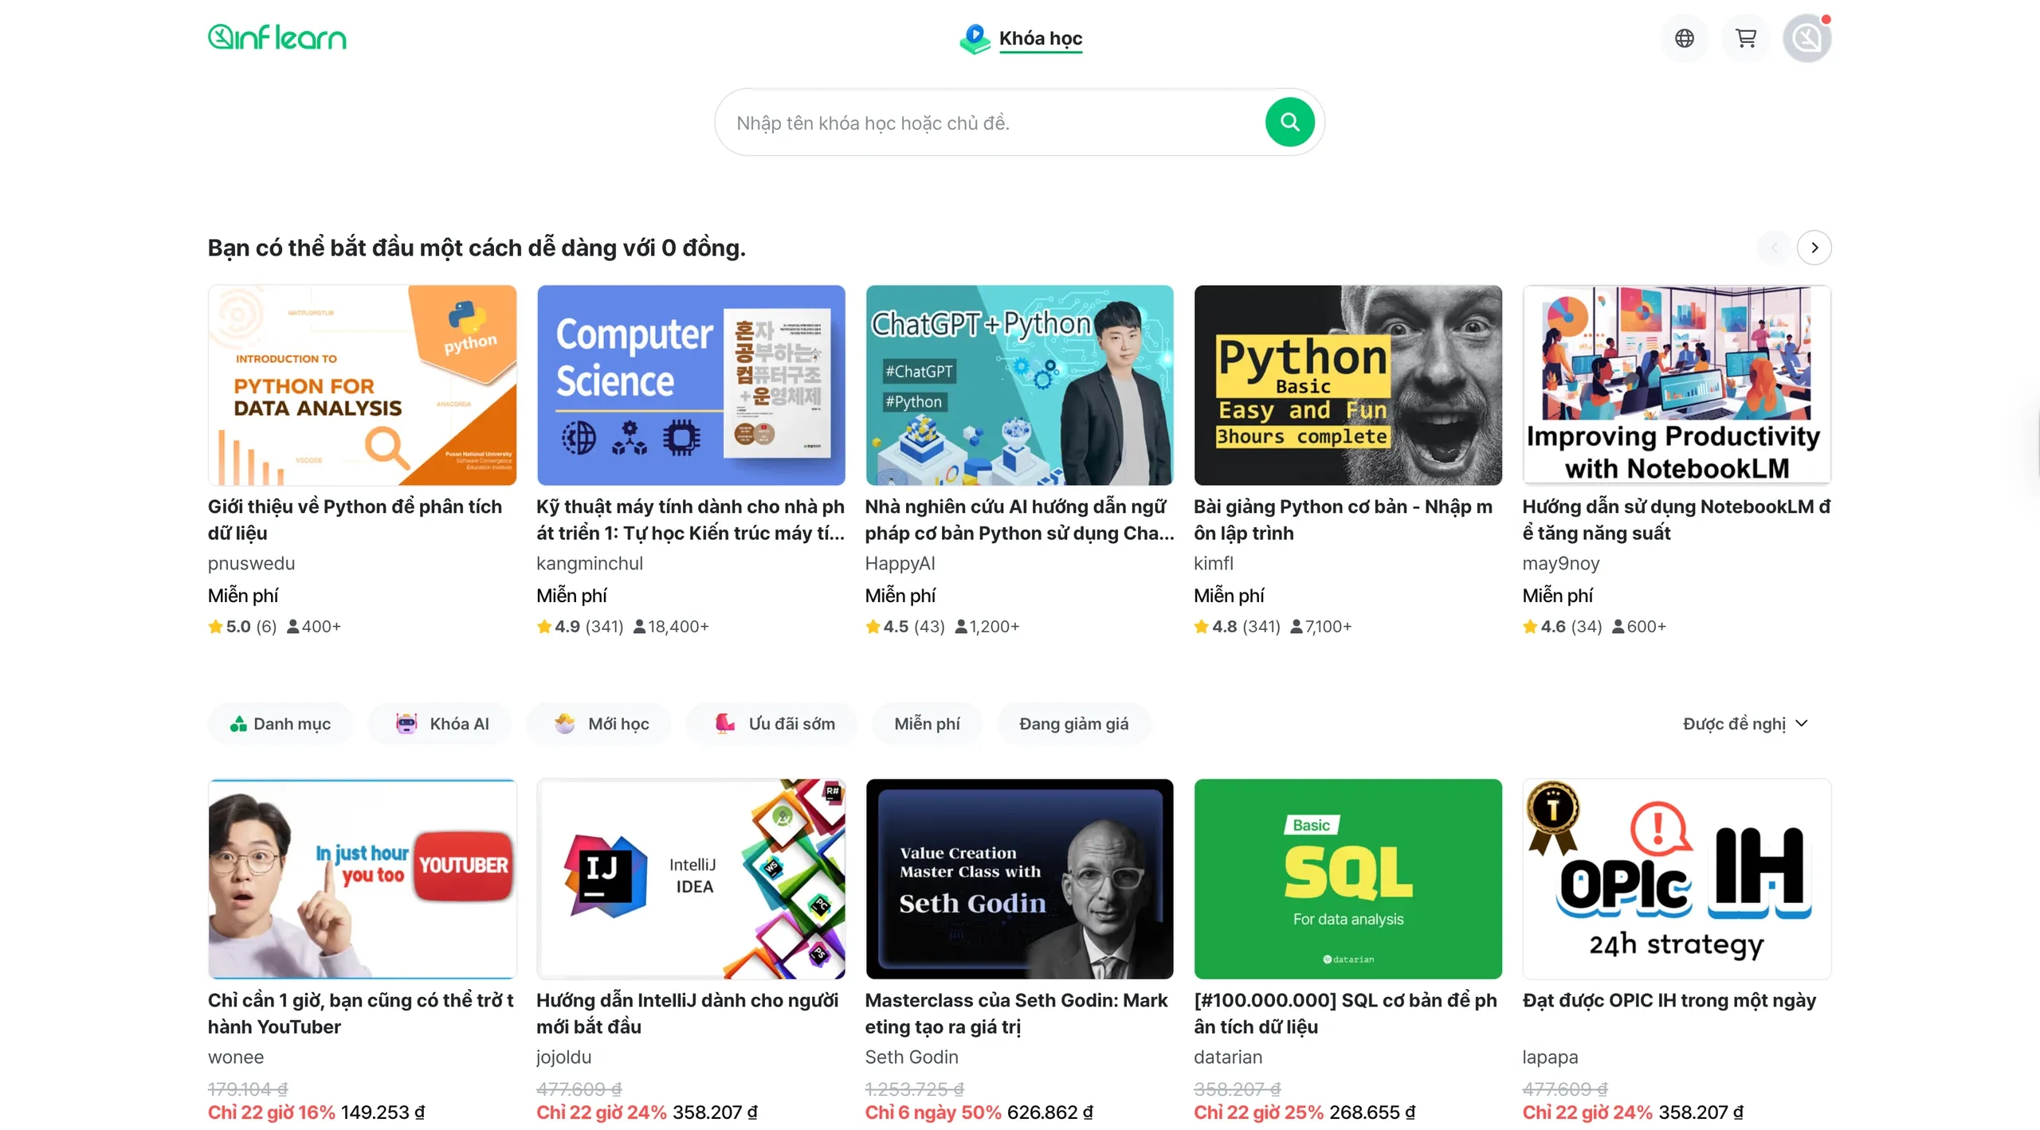Image resolution: width=2040 pixels, height=1130 pixels.
Task: Open the shopping cart
Action: 1745,38
